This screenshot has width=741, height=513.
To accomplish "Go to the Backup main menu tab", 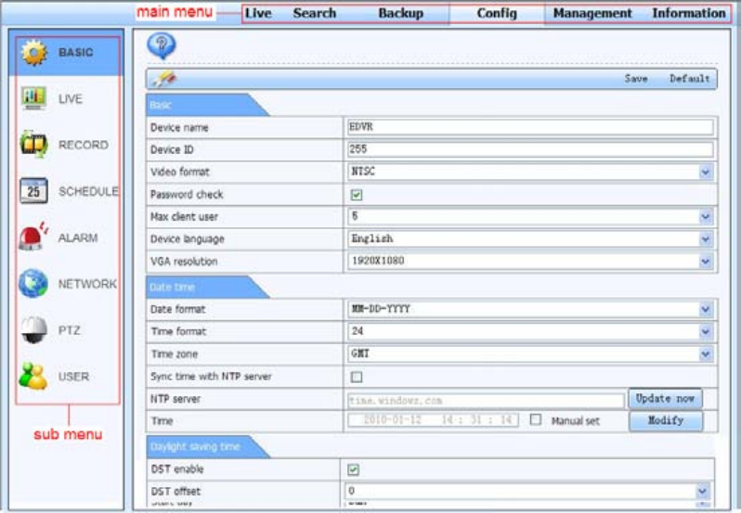I will (401, 13).
